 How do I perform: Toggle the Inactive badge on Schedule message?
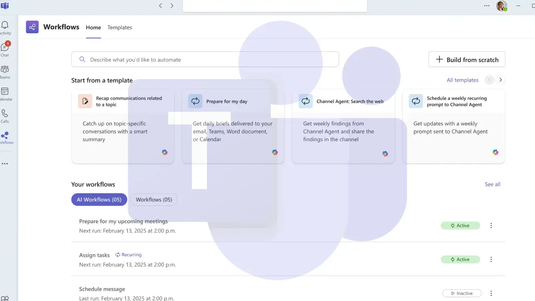tap(462, 293)
